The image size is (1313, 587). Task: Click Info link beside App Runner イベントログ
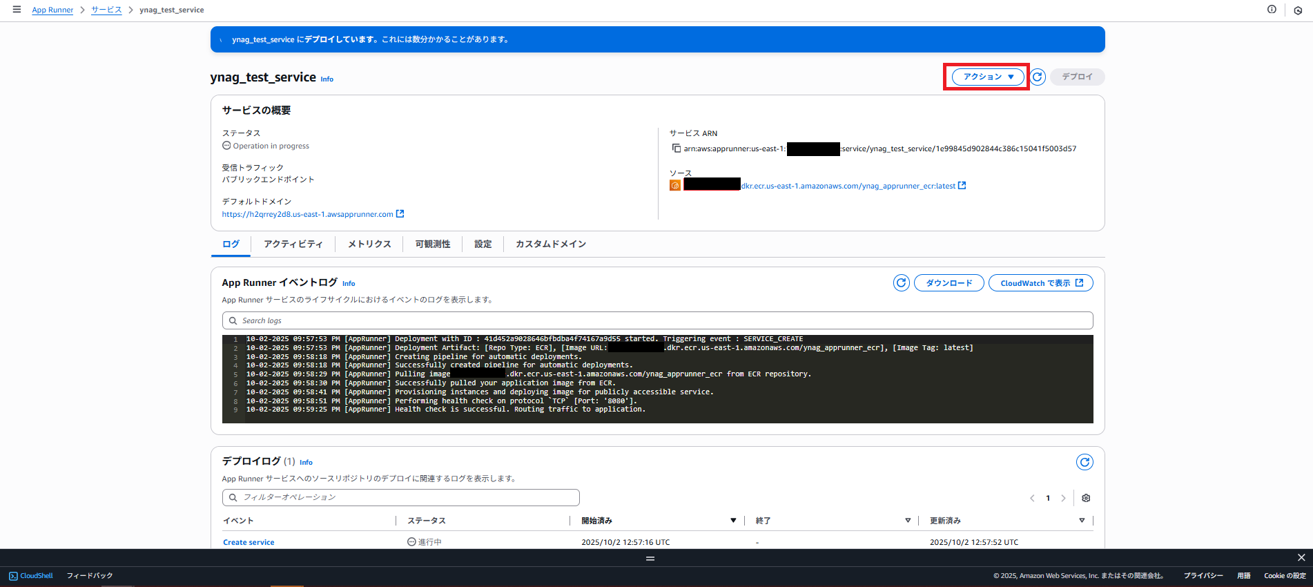coord(349,284)
